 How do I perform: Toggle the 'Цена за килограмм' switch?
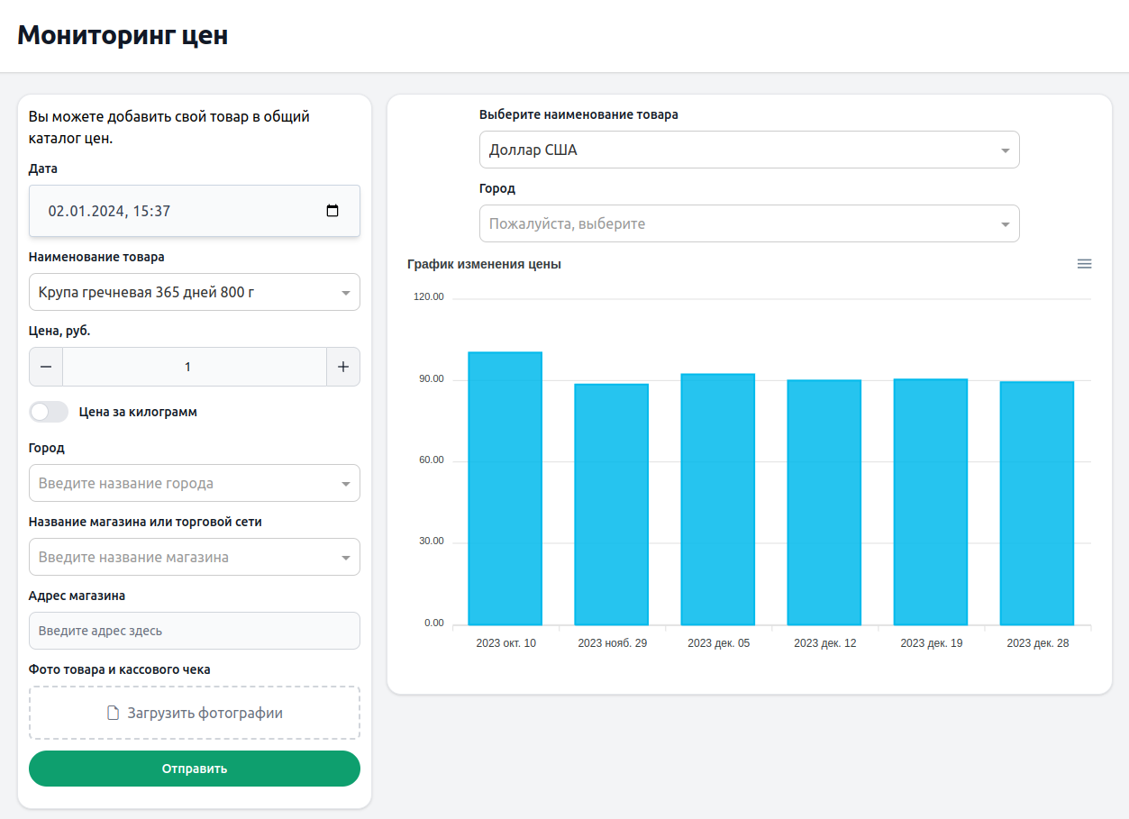tap(49, 412)
